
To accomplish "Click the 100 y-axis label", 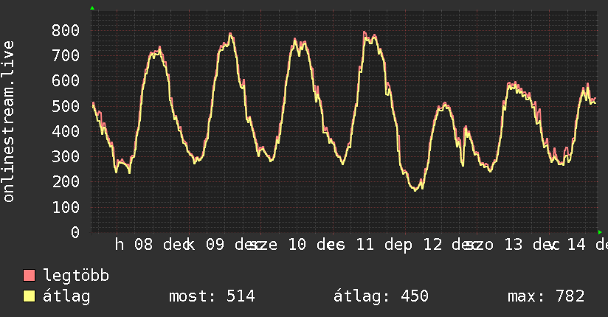I will [66, 207].
